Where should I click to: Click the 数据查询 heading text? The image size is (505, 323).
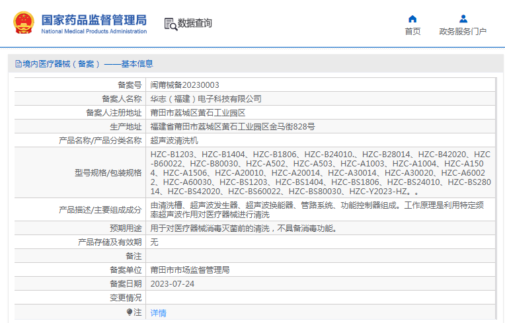click(196, 24)
